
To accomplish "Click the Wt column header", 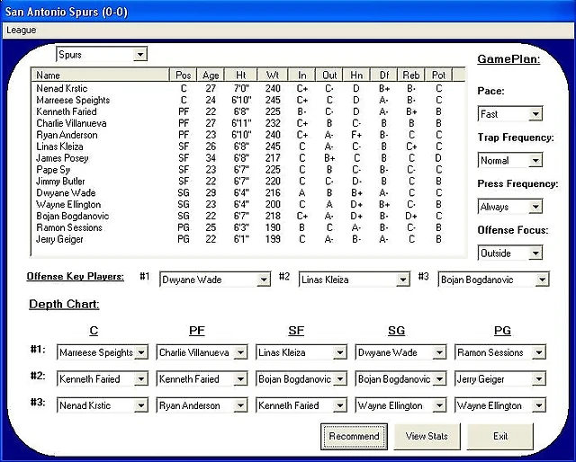I will click(273, 75).
